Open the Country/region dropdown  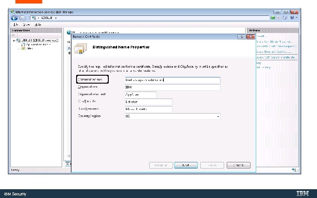[218, 117]
